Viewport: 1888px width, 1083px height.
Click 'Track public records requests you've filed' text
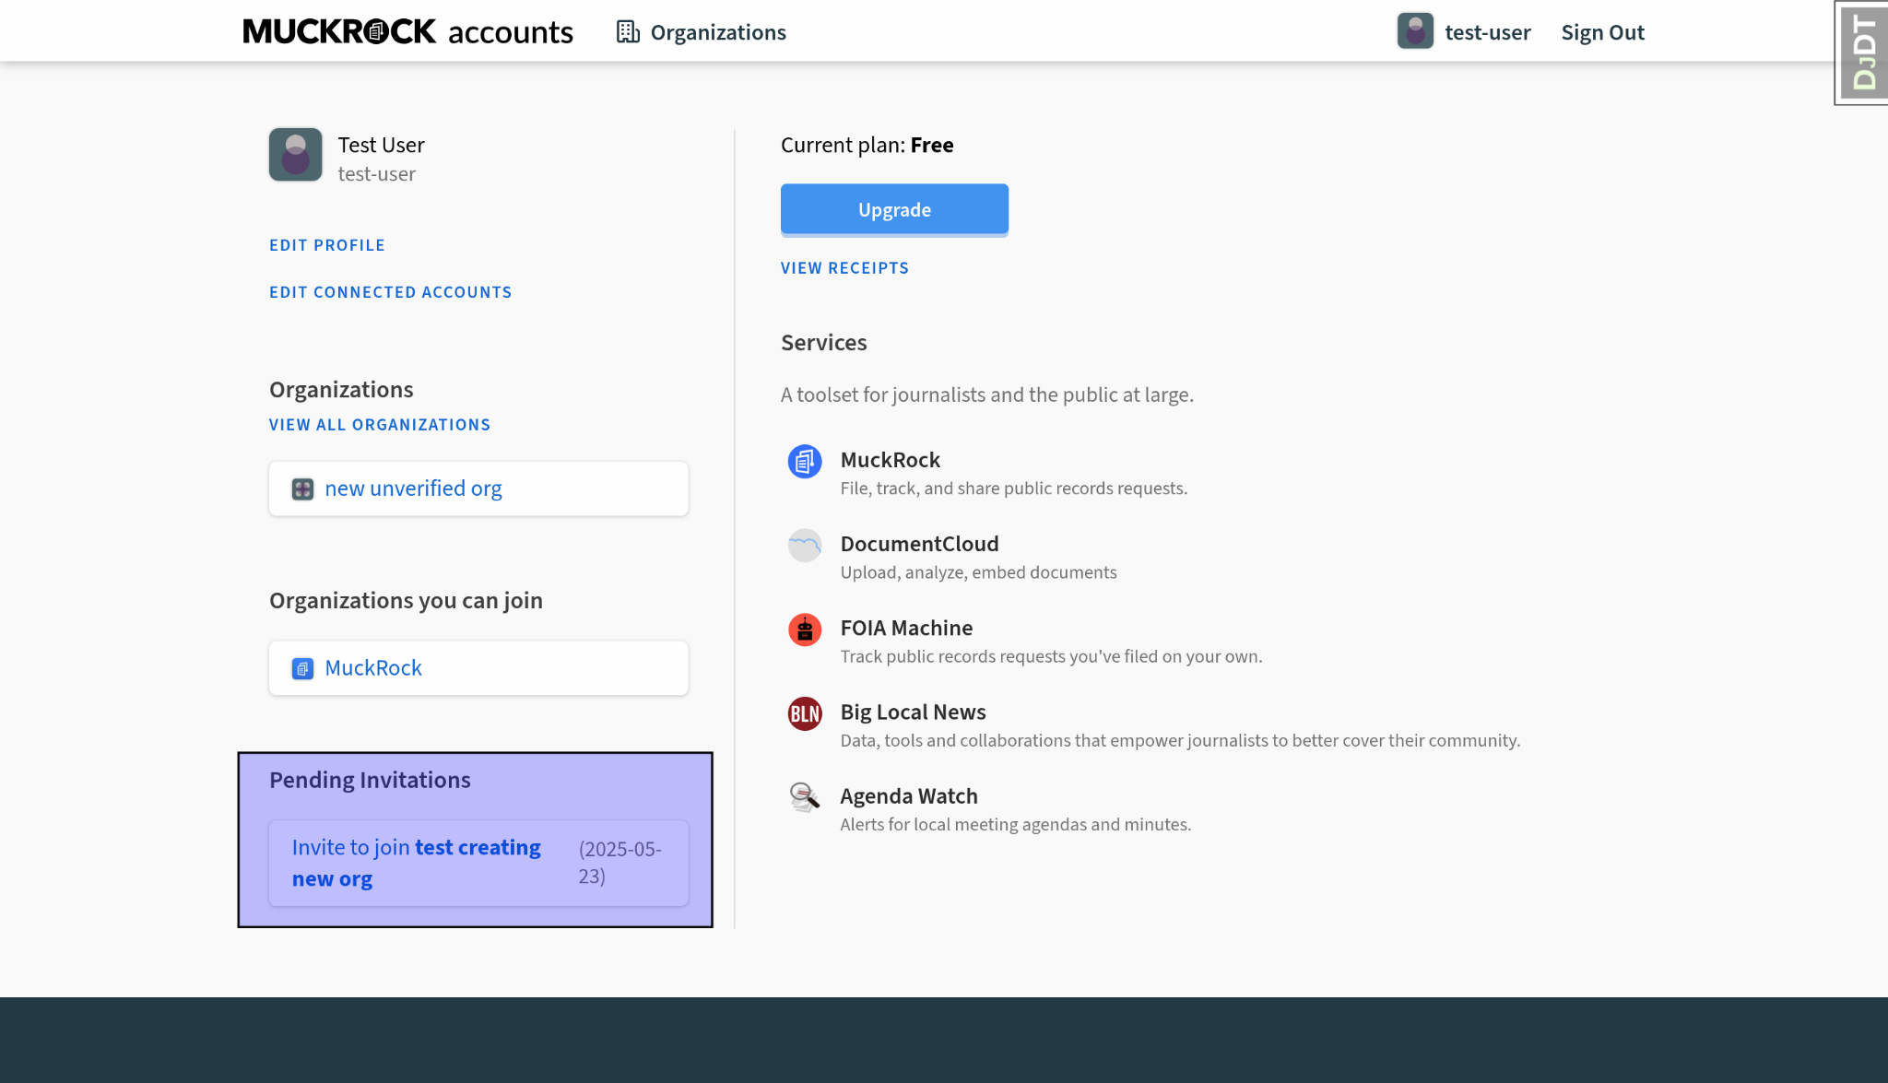[x=1051, y=656]
